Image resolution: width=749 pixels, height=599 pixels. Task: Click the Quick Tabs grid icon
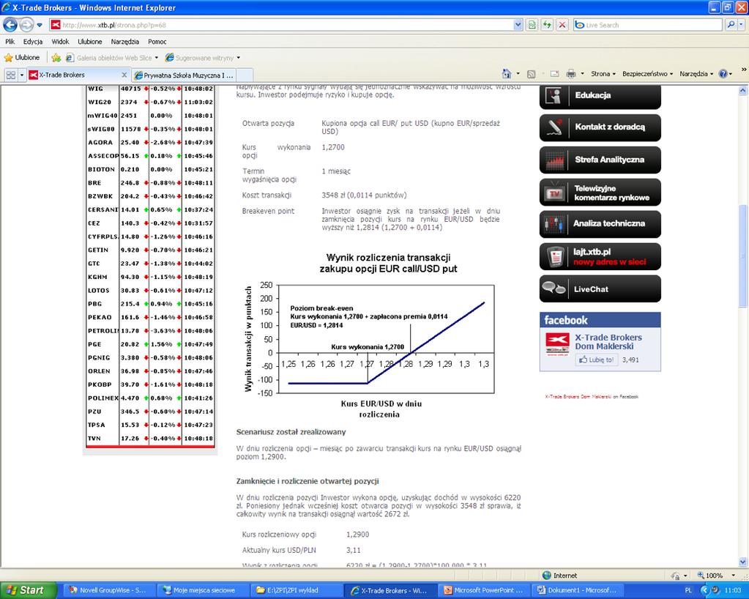10,75
